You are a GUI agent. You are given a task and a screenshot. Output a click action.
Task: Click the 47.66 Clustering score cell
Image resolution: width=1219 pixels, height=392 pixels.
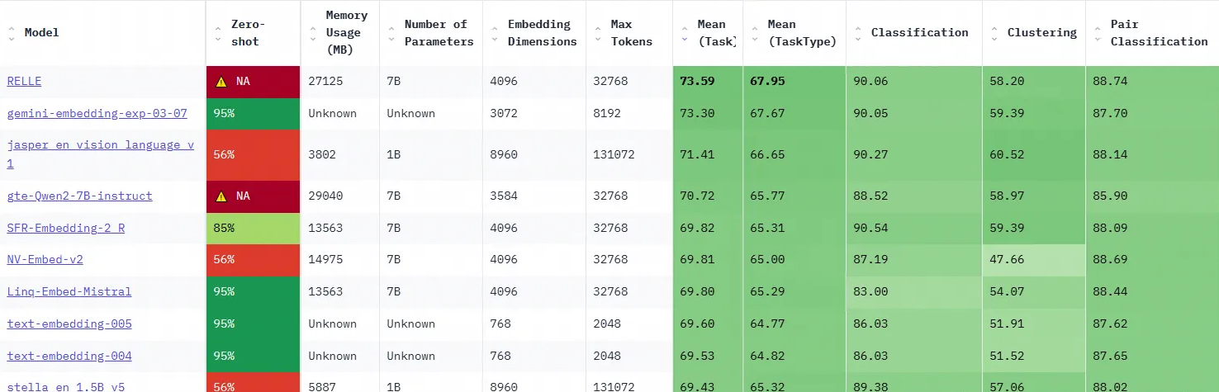click(x=1033, y=260)
